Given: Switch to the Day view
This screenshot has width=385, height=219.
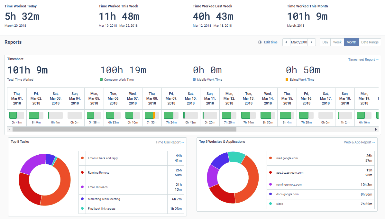Looking at the screenshot, I should pos(325,42).
